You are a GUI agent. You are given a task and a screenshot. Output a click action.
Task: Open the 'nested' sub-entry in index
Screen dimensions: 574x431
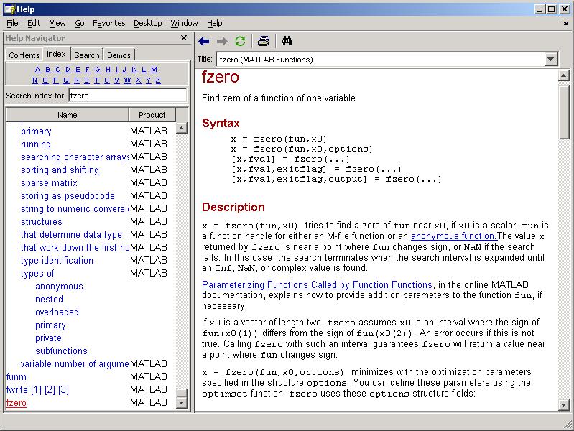(49, 299)
